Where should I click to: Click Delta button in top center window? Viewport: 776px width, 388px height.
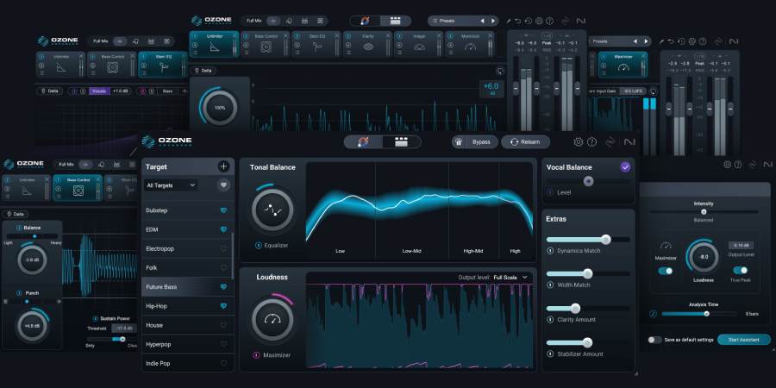pyautogui.click(x=203, y=71)
